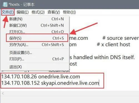139x103 pixels.
Task: Open the 编辑(E) menu
Action: tap(23, 12)
